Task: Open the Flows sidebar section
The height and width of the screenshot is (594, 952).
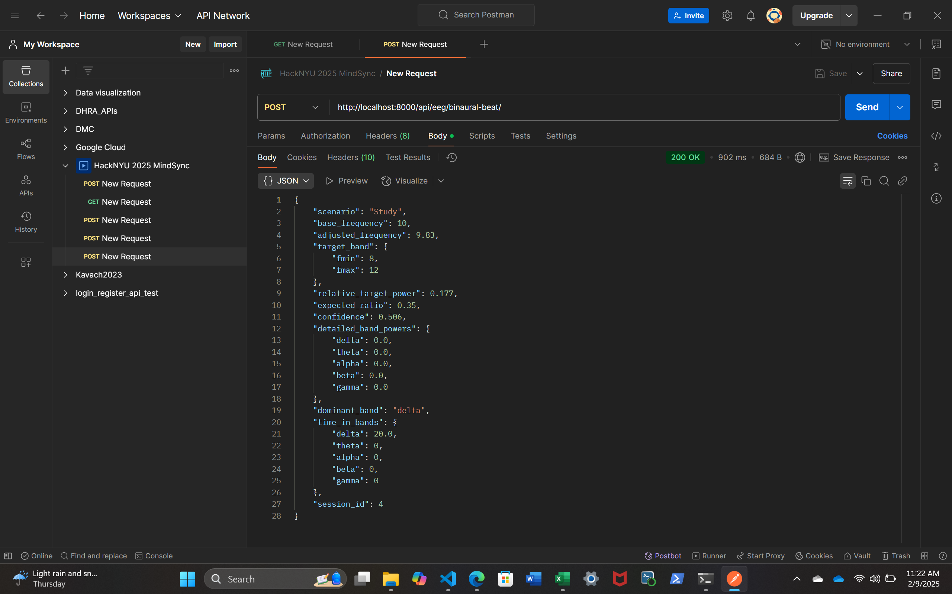Action: coord(26,149)
